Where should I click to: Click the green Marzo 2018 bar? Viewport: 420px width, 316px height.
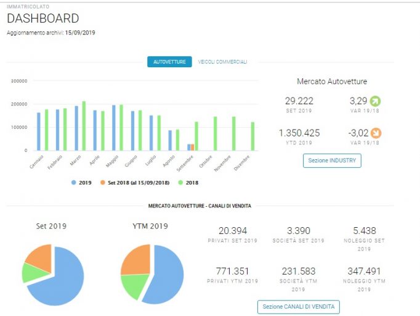pos(84,126)
